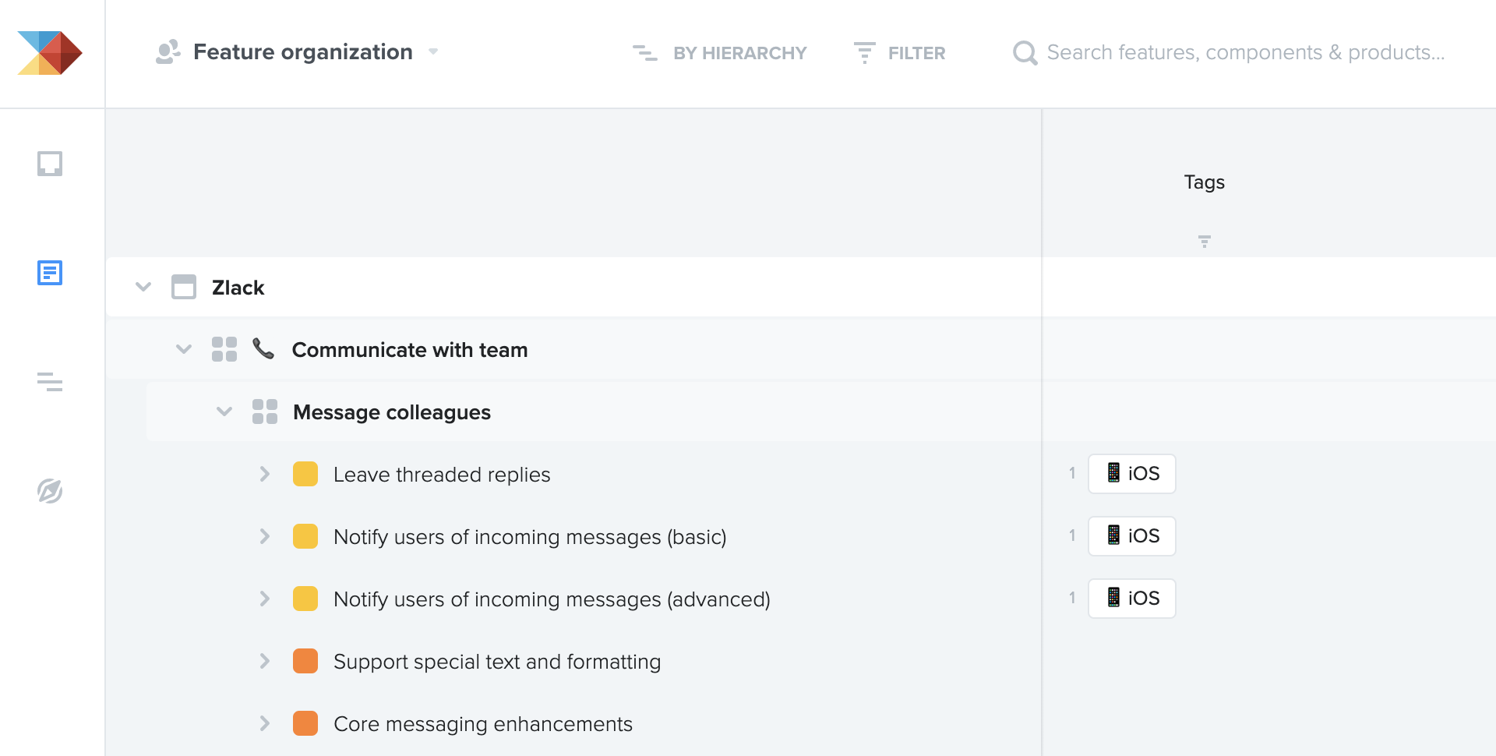This screenshot has height=756, width=1496.
Task: Expand Core messaging enhancements feature
Action: coord(265,723)
